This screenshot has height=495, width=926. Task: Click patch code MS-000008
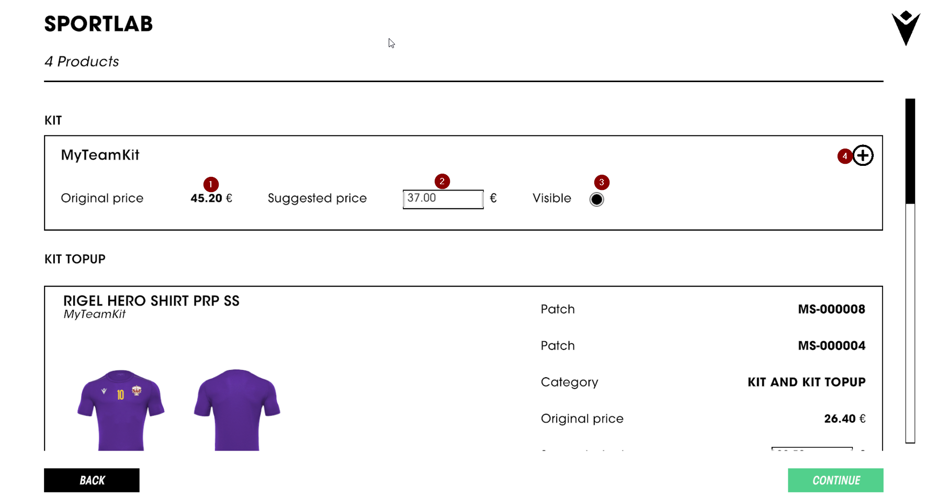click(831, 309)
